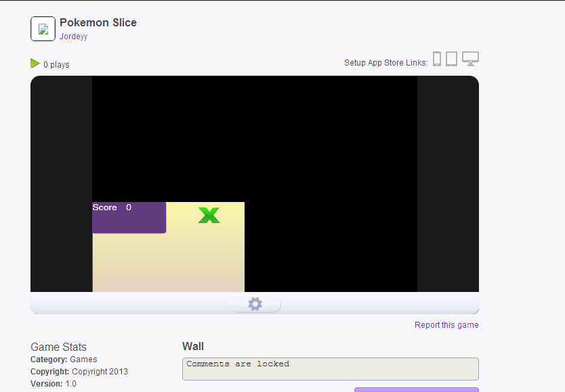Screen dimensions: 565x392
Task: Click the purple Score panel in game
Action: (129, 218)
